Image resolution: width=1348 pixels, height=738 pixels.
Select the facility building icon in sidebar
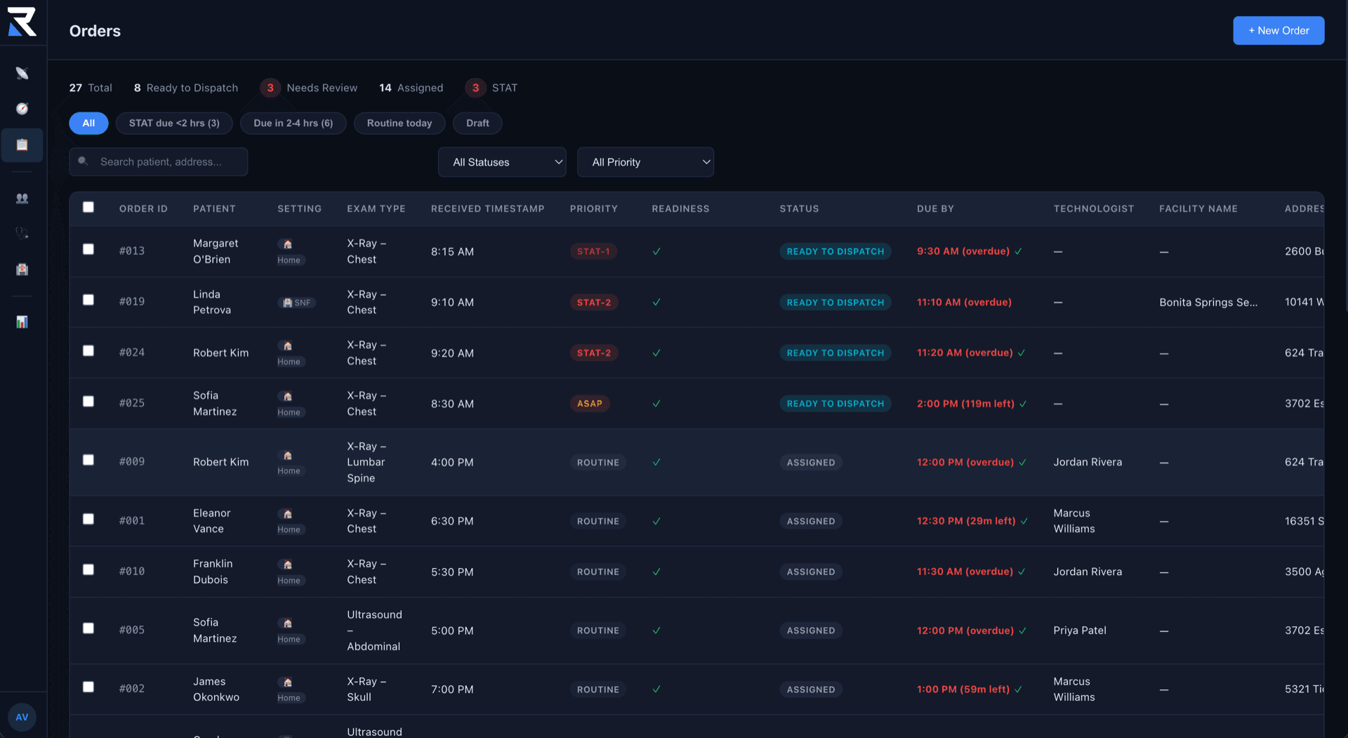tap(22, 270)
